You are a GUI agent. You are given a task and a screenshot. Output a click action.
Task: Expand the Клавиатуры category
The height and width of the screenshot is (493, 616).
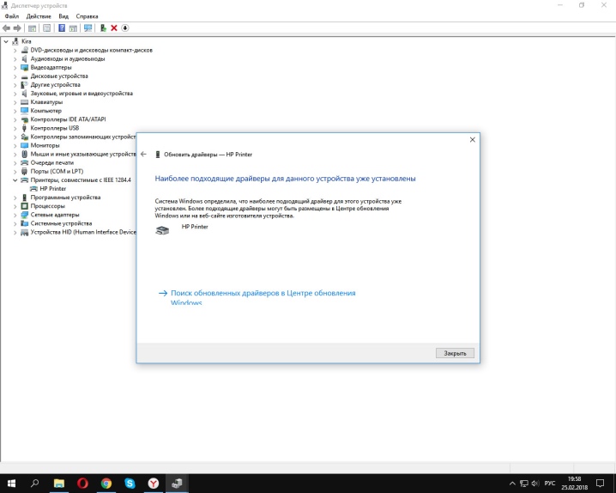point(15,102)
